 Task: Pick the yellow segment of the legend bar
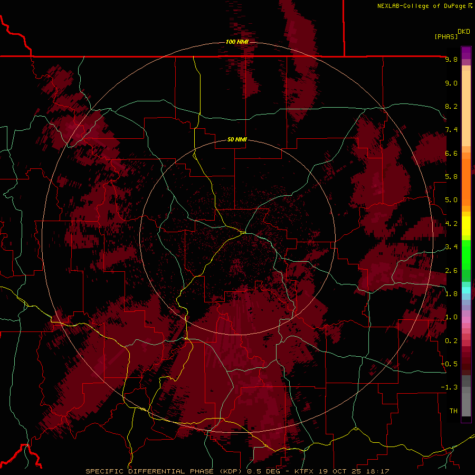pyautogui.click(x=466, y=226)
